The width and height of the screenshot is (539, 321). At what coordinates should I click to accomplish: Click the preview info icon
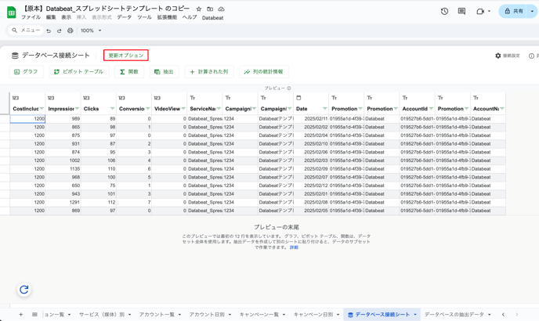tap(289, 88)
